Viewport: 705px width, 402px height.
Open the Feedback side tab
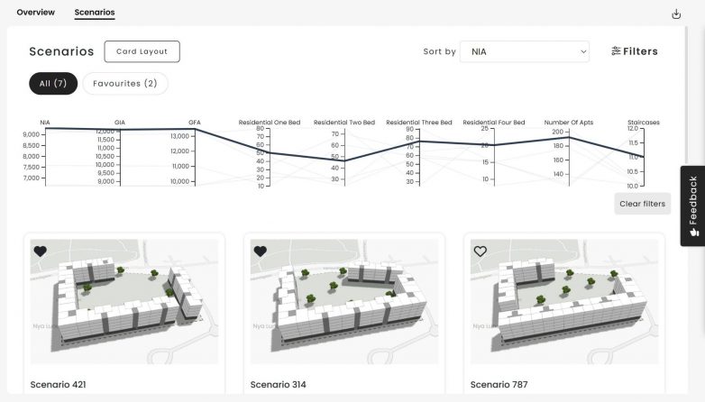pos(692,206)
